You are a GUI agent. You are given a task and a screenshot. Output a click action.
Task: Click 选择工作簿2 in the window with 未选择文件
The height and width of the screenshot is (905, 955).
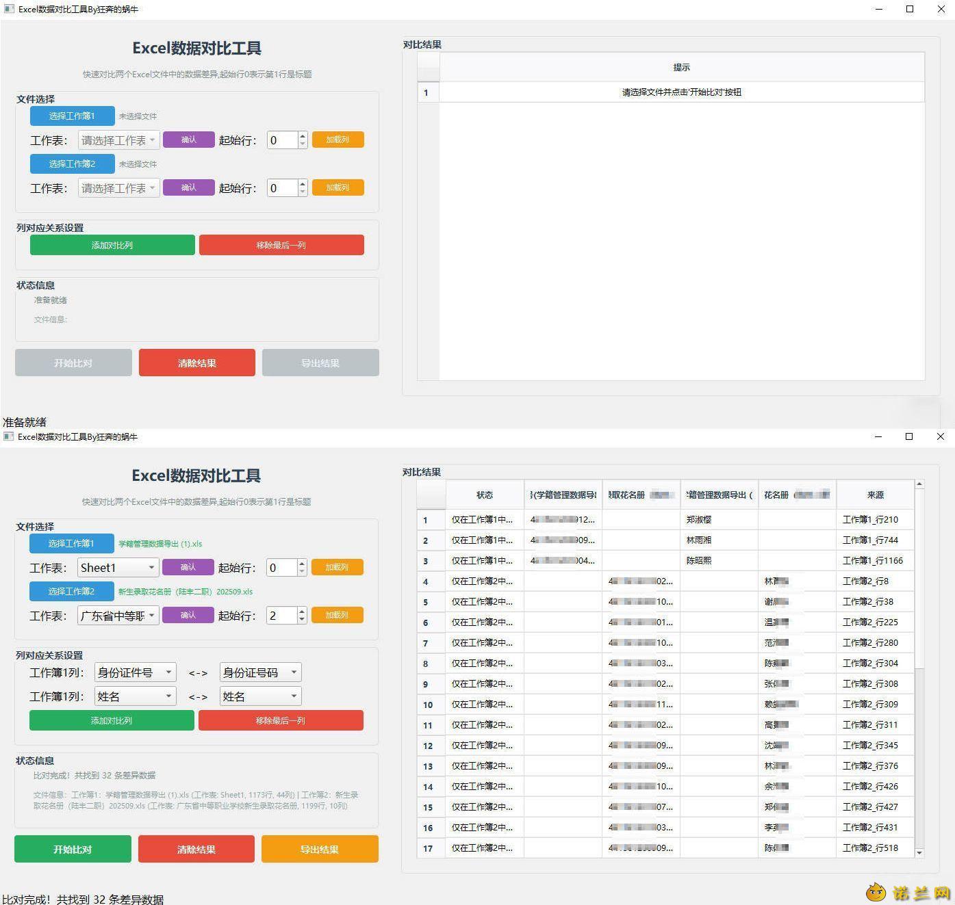(x=72, y=163)
